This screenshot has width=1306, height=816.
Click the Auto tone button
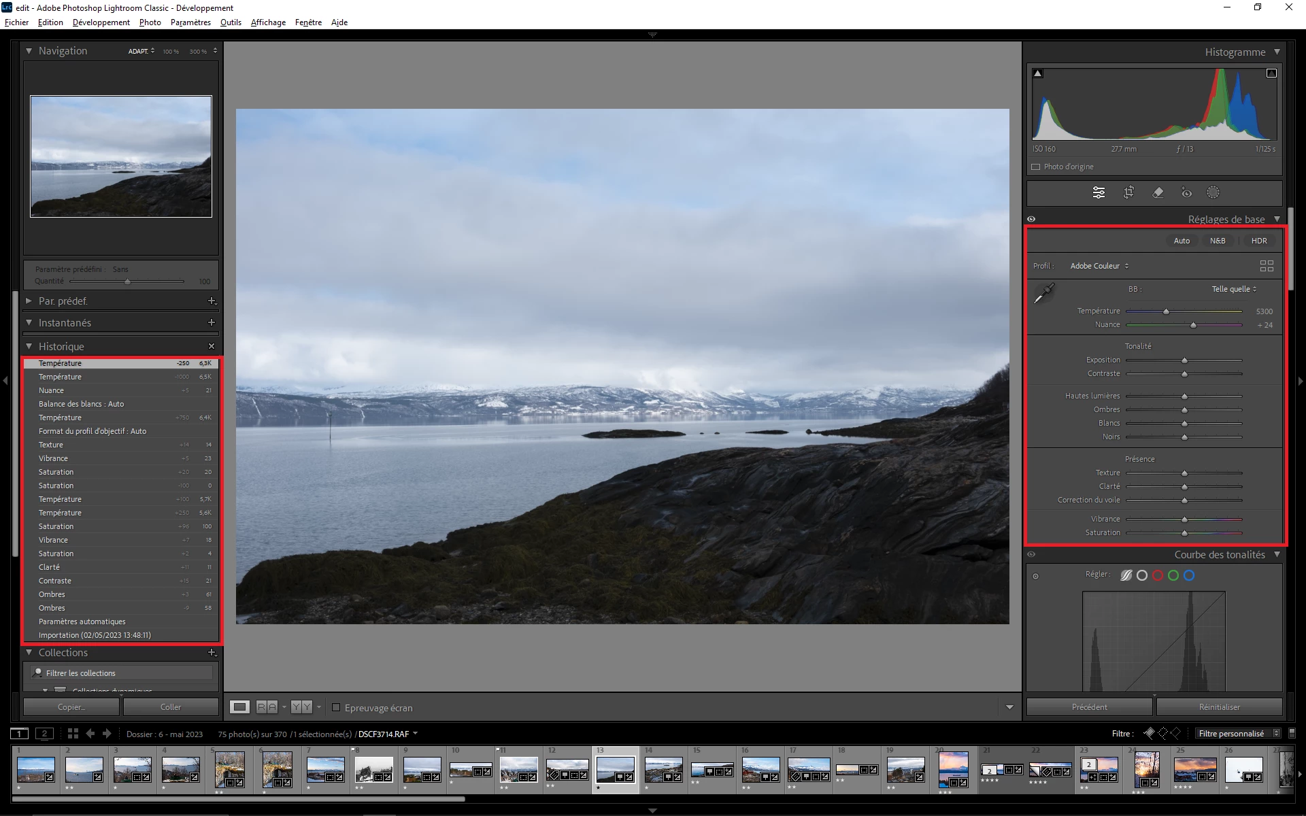[x=1182, y=241]
